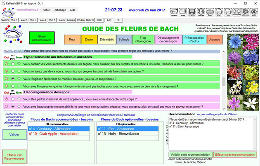Viewport: 260px width, 166px height.
Task: Open the facture document icon
Action: [219, 12]
